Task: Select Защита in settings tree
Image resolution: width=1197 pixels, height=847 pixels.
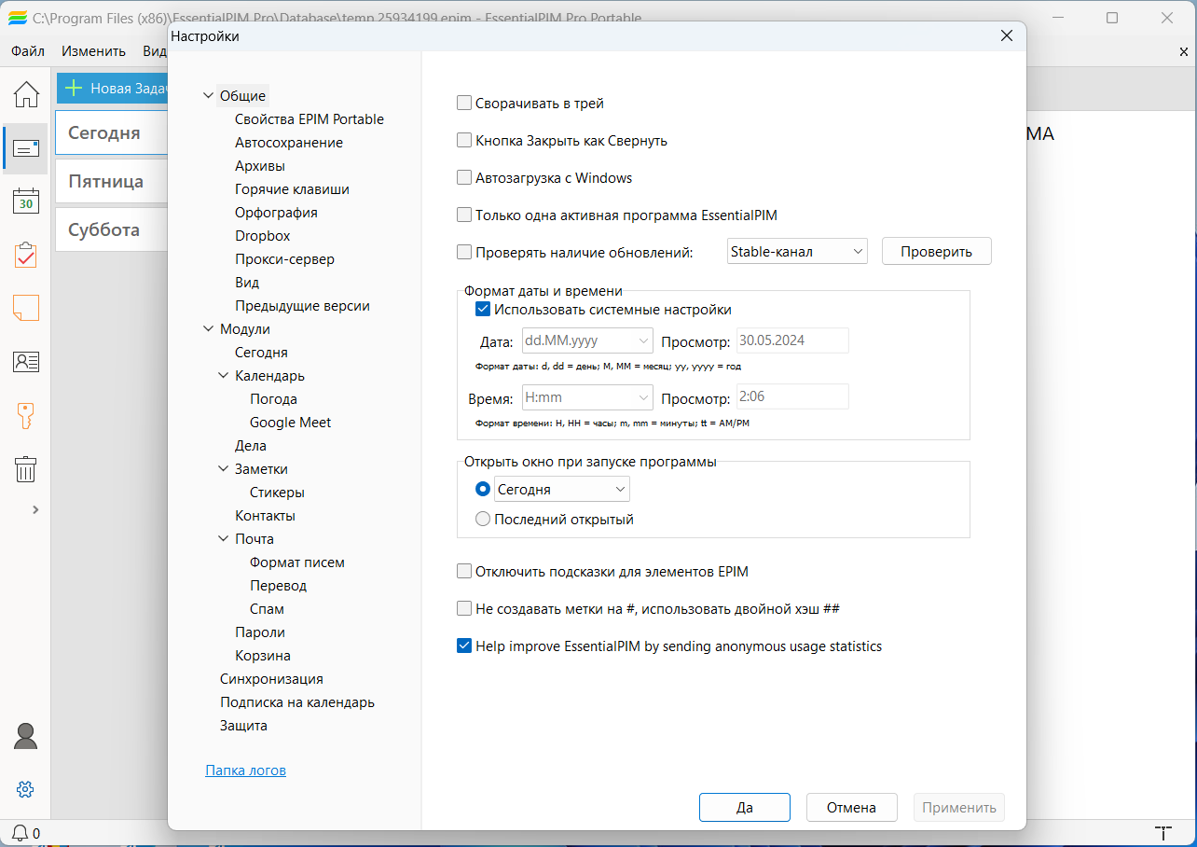Action: [x=243, y=725]
